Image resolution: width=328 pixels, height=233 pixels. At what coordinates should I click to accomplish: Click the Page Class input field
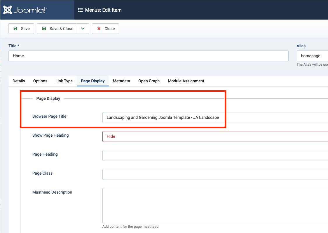tap(215, 174)
